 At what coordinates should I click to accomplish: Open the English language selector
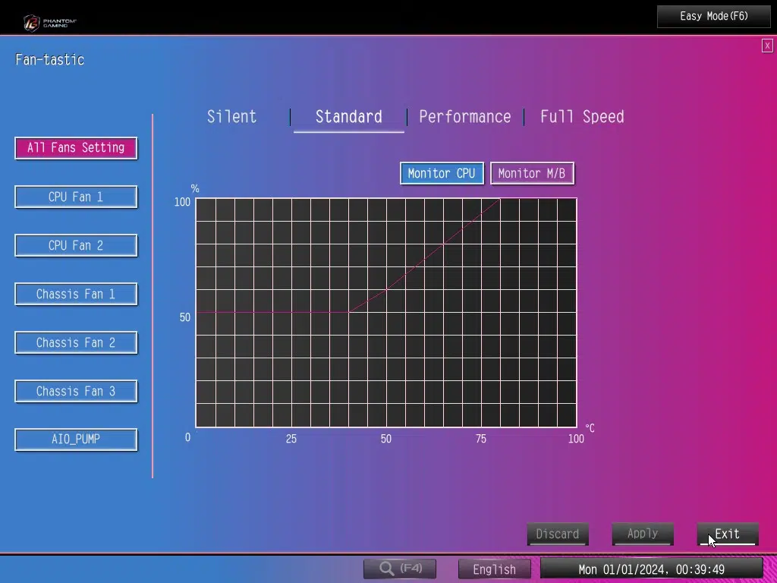494,569
